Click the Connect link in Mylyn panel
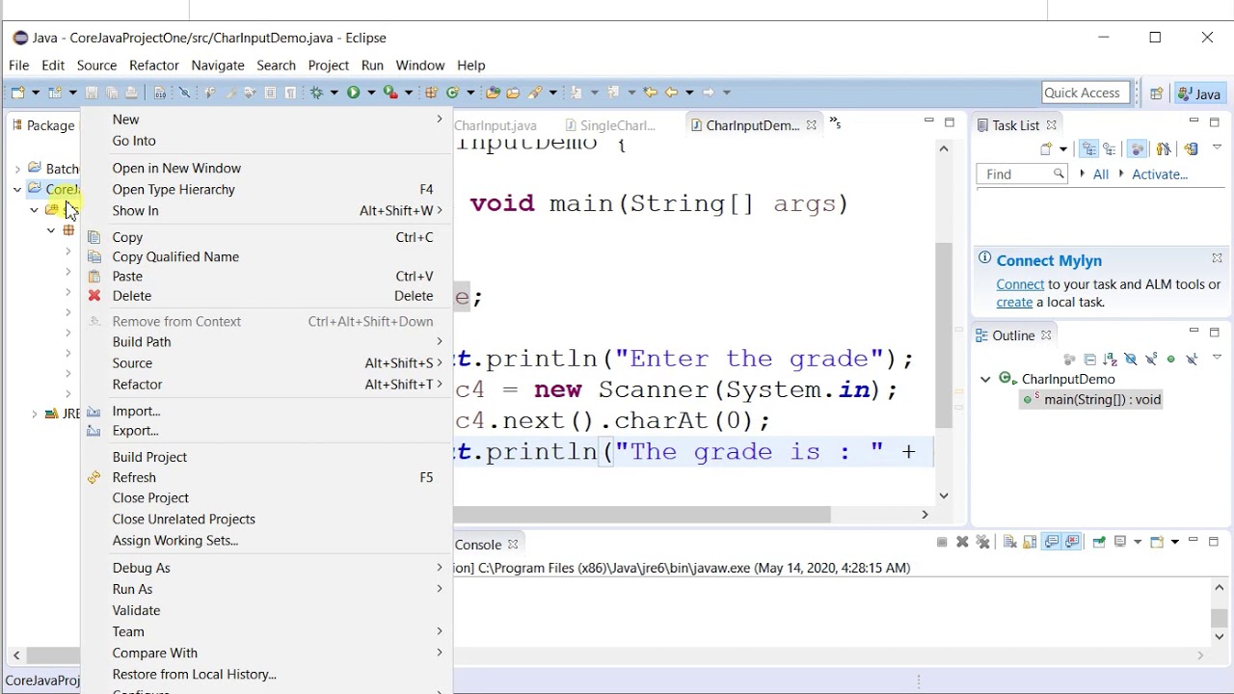This screenshot has width=1234, height=694. coord(1020,284)
